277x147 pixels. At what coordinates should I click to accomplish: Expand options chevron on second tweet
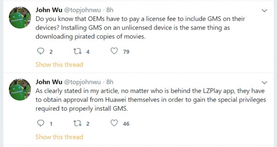(264, 83)
